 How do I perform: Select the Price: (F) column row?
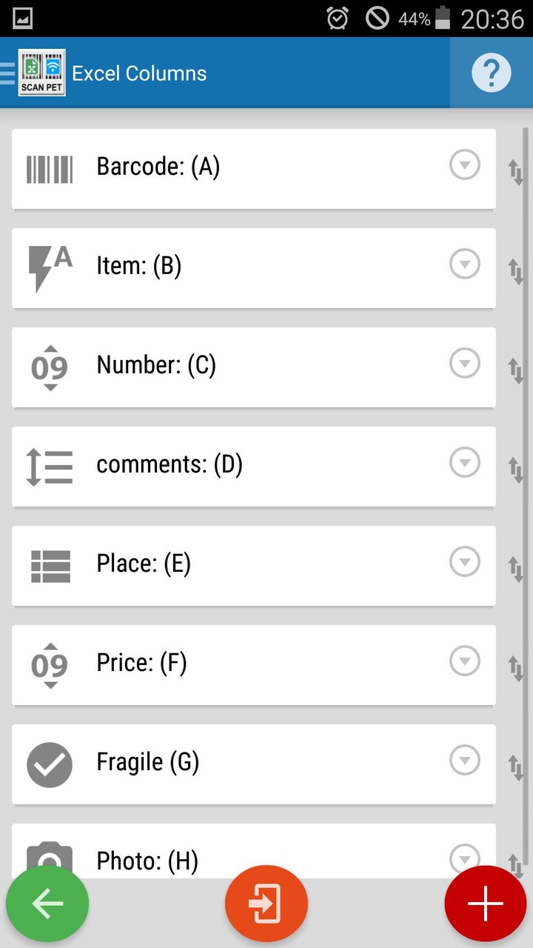[252, 664]
